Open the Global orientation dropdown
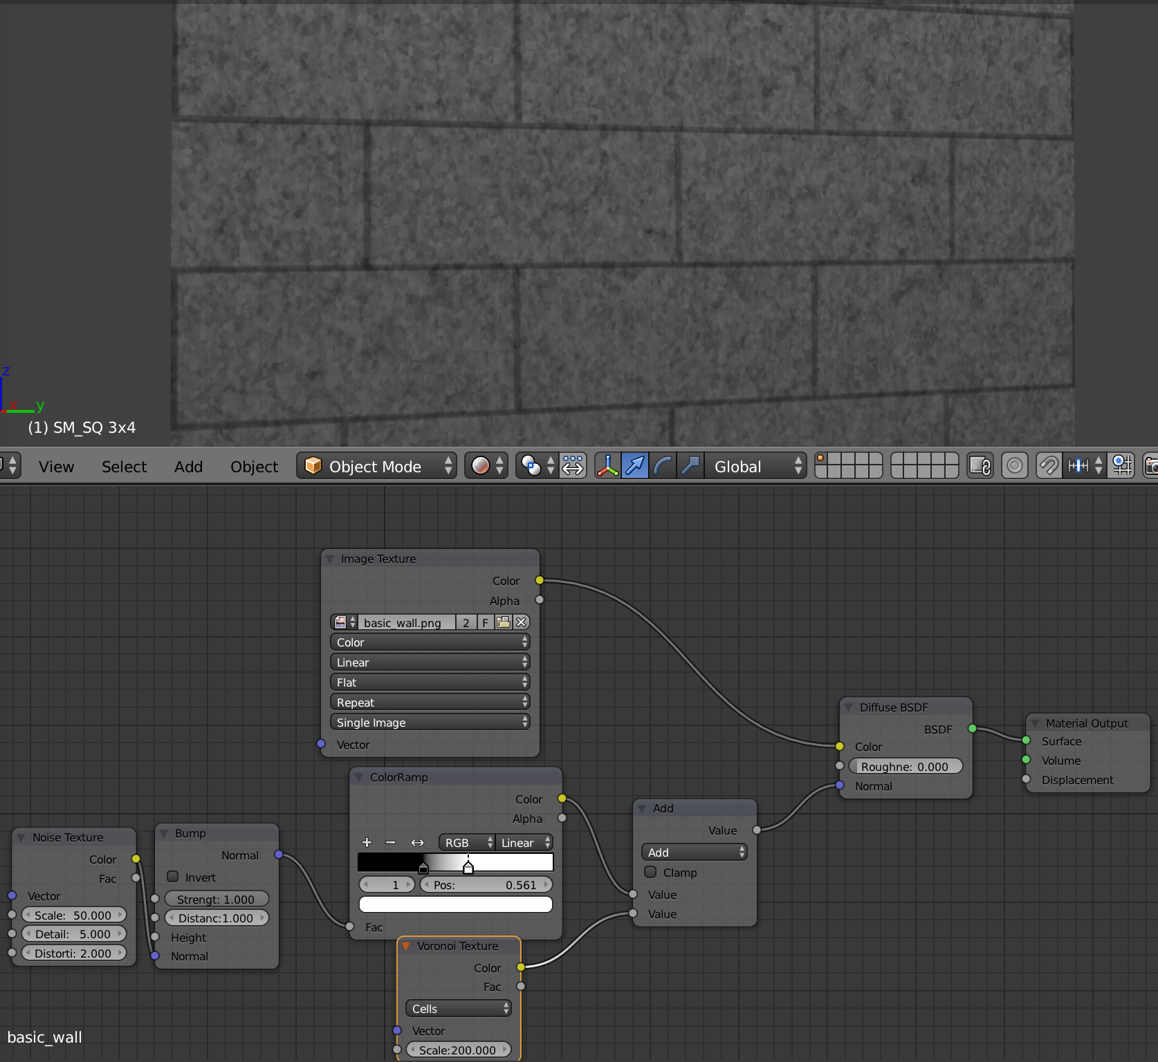This screenshot has width=1158, height=1062. click(755, 466)
